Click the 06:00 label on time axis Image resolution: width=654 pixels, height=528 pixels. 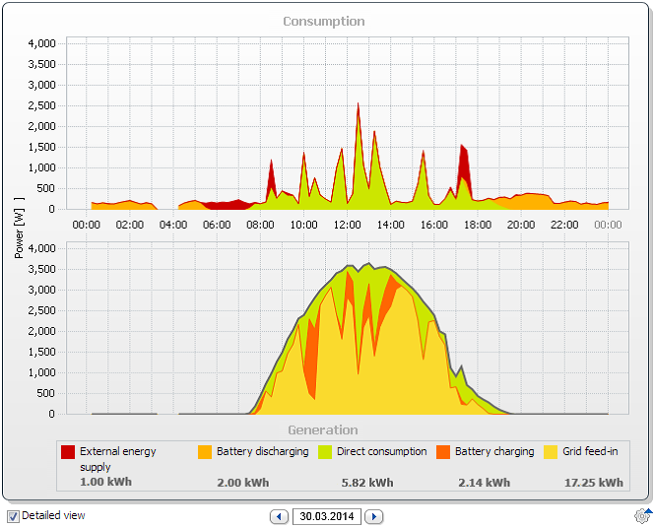217,225
